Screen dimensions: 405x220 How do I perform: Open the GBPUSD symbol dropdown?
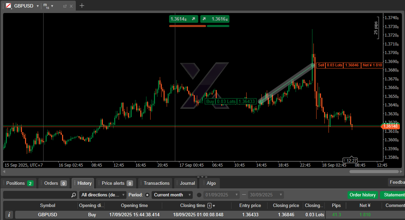(38, 6)
